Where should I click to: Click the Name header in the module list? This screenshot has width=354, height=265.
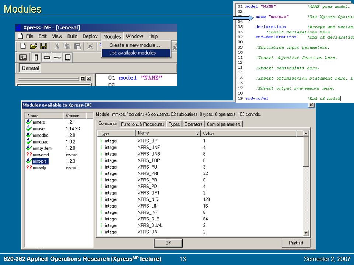44,116
